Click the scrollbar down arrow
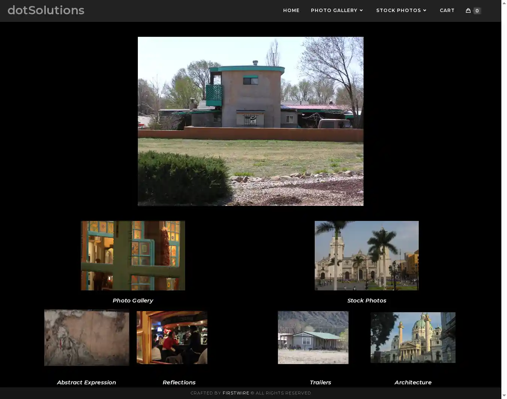 (x=504, y=396)
